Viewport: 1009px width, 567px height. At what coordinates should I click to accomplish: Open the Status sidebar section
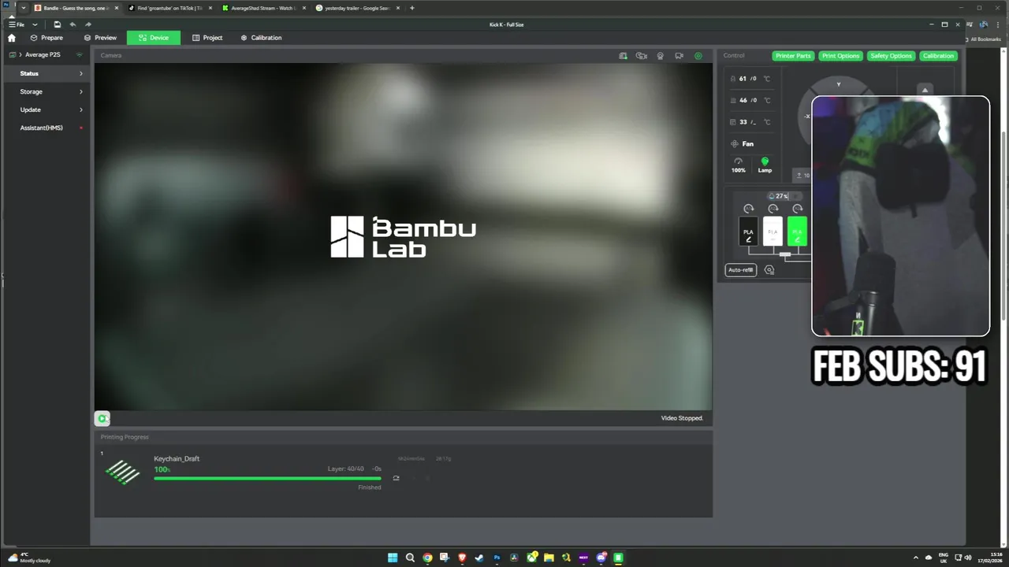pyautogui.click(x=47, y=73)
